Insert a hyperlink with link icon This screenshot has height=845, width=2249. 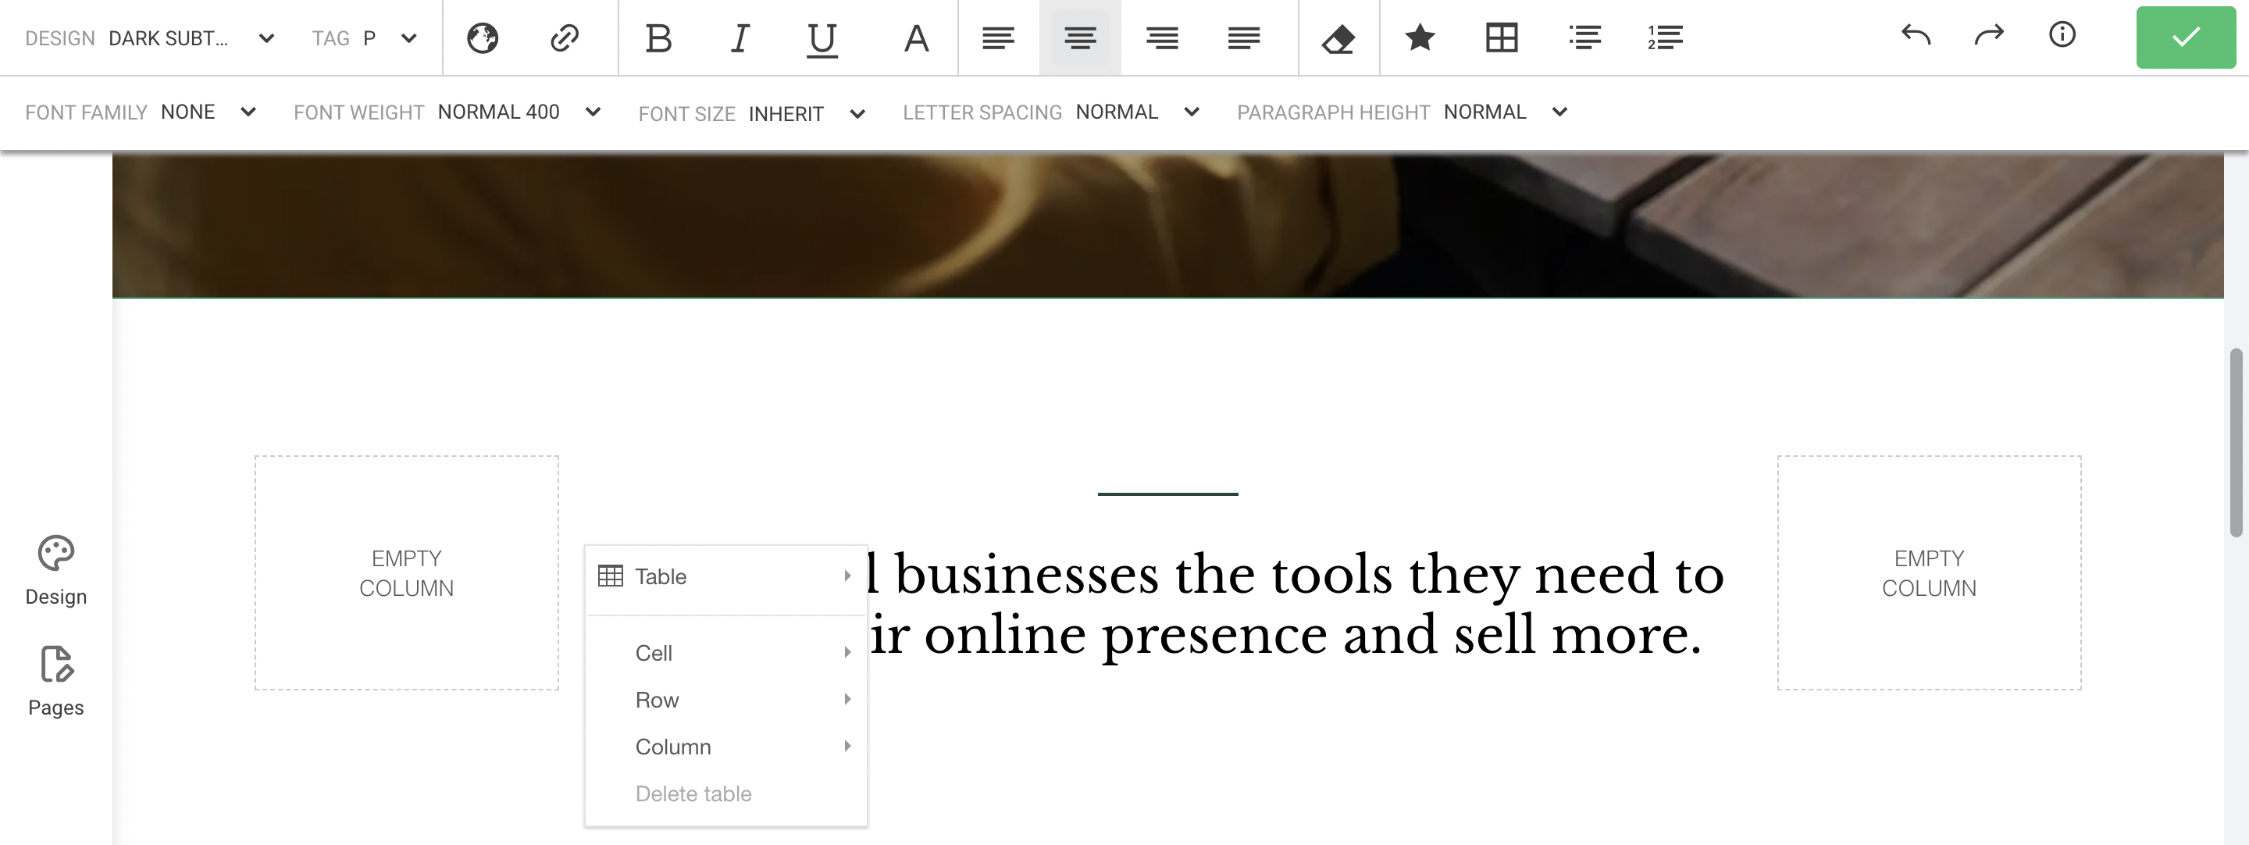coord(565,37)
